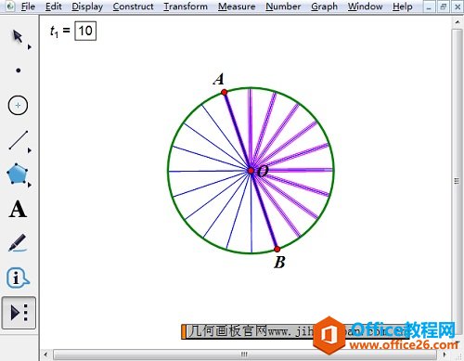Open the Graph menu
464x361 pixels.
[x=324, y=6]
